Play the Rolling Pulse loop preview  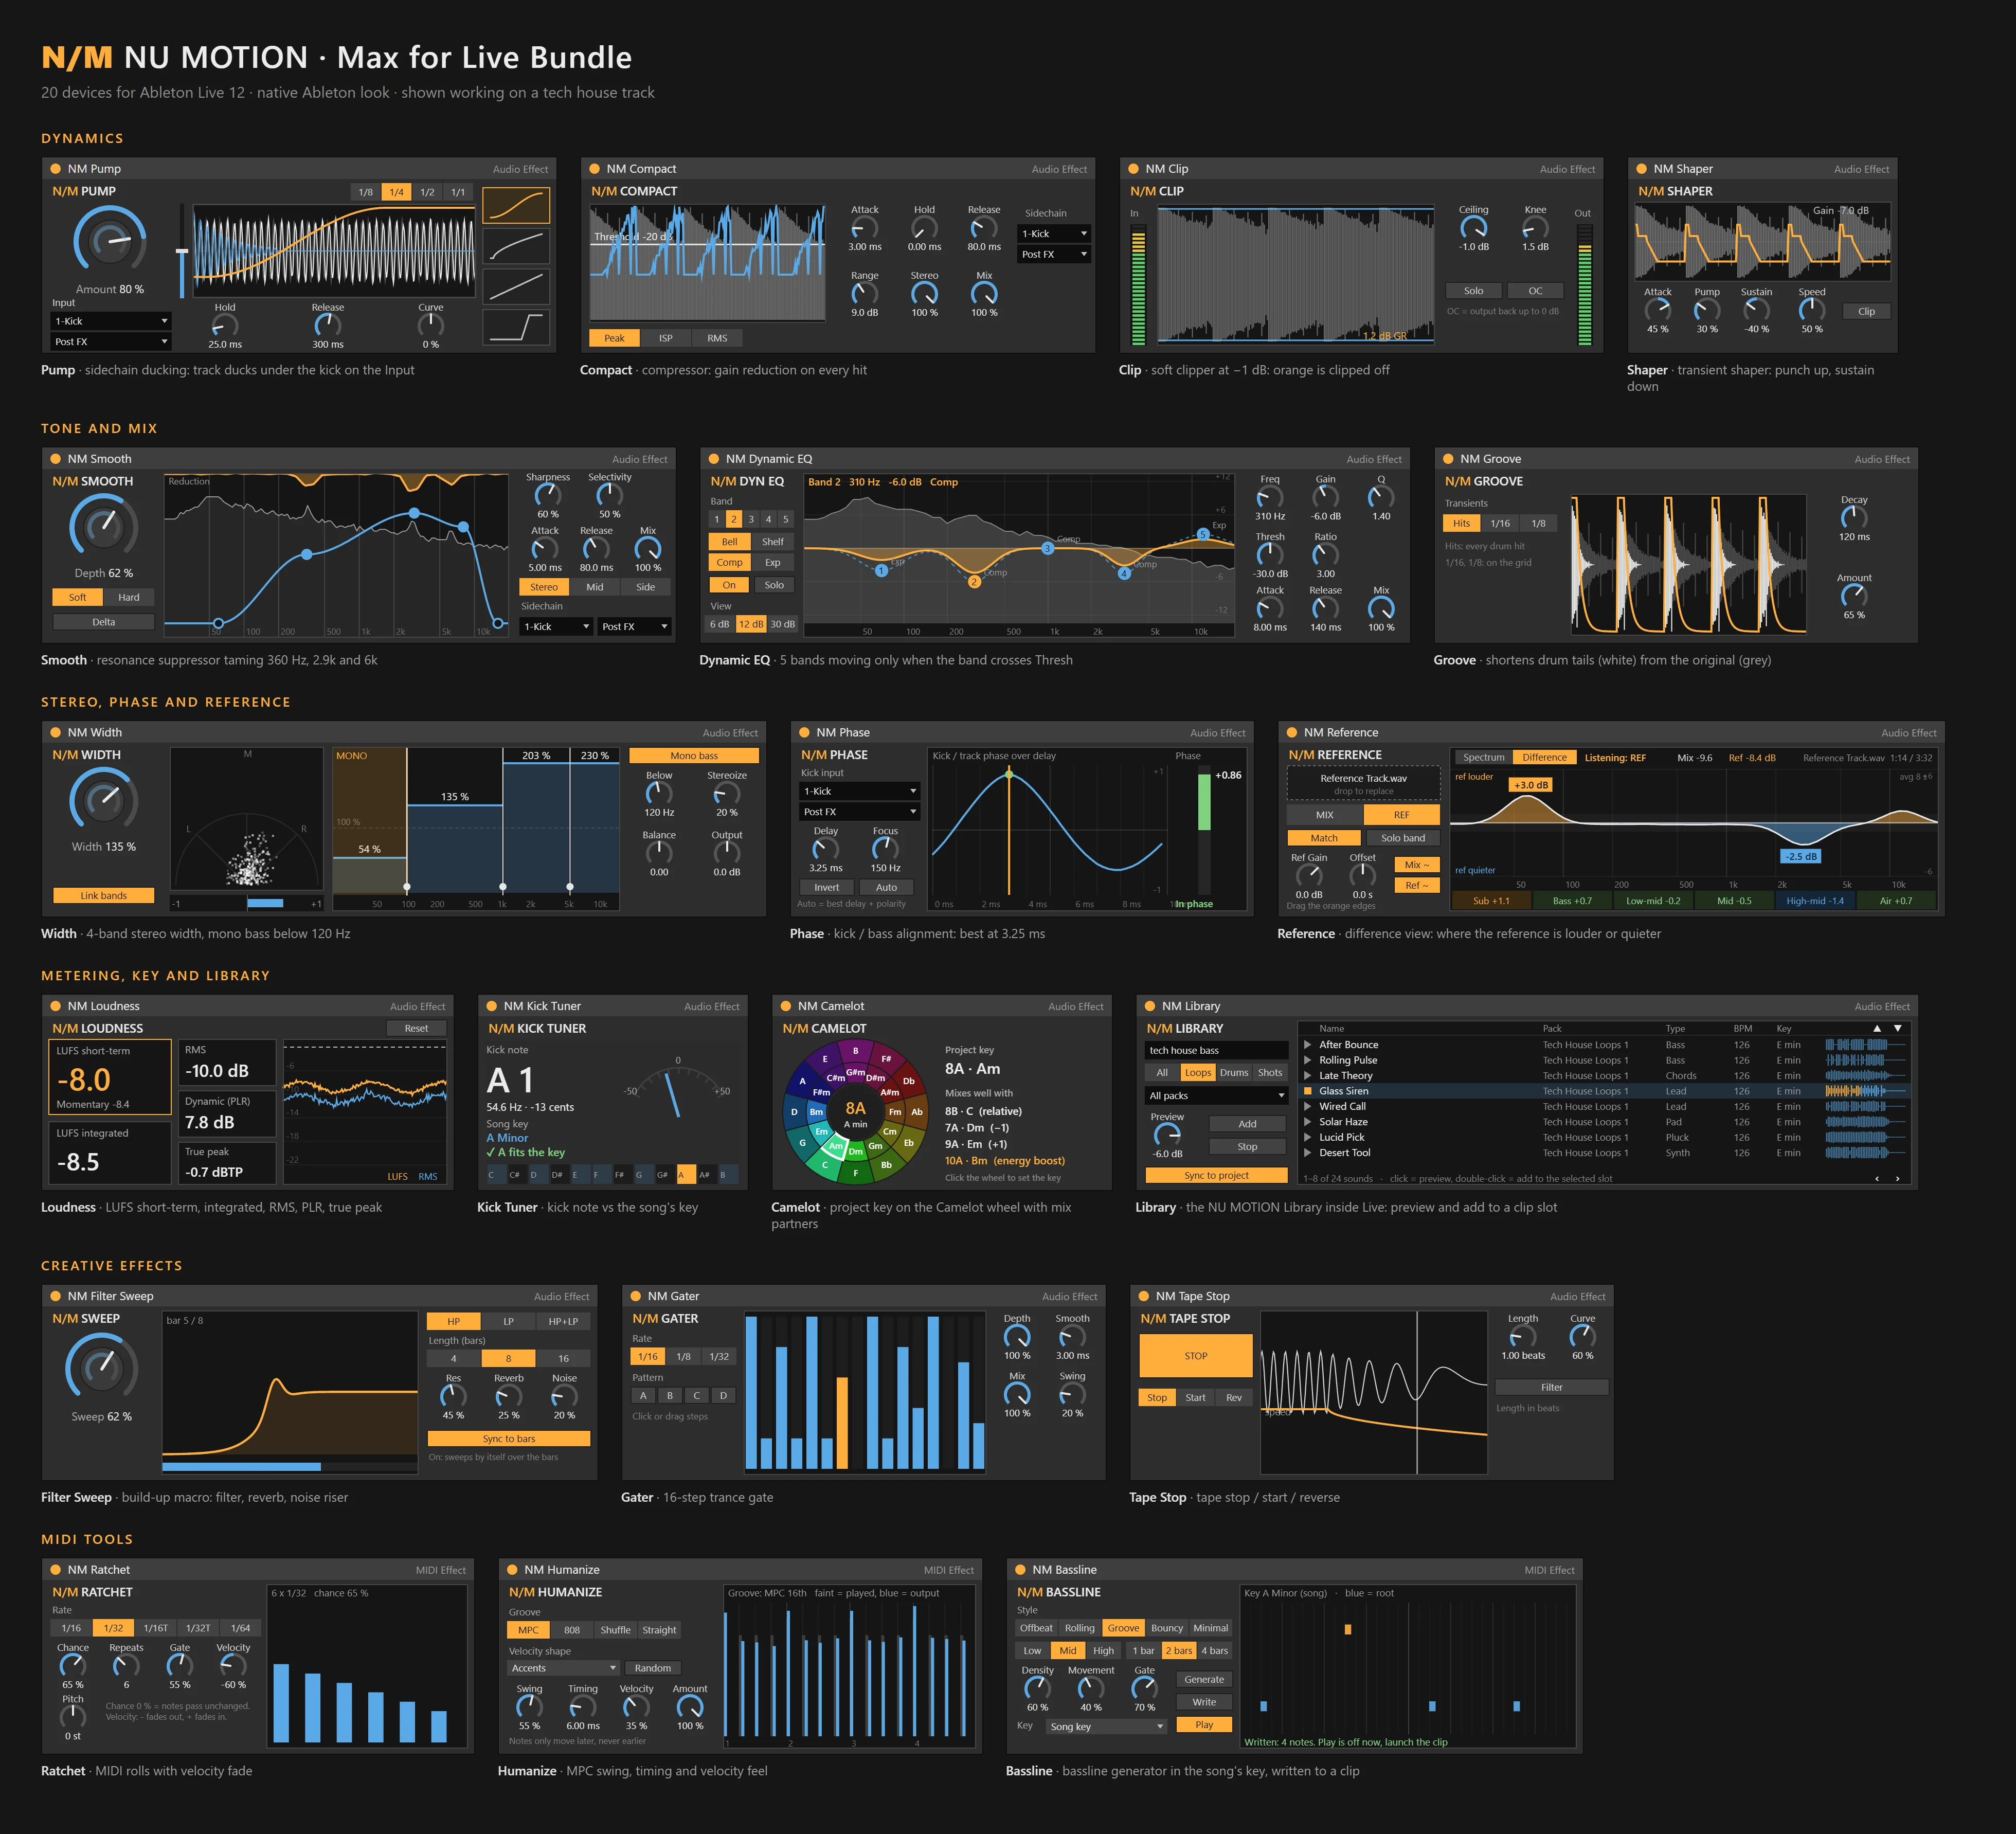[x=1307, y=1060]
